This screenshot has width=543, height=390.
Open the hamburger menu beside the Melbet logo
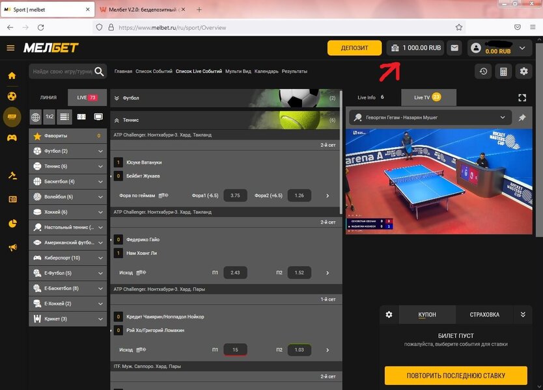(x=10, y=48)
